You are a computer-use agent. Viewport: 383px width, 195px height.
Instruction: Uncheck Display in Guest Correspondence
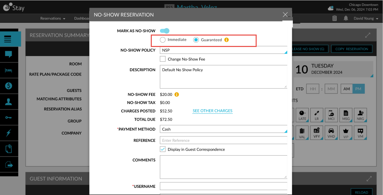coord(163,149)
